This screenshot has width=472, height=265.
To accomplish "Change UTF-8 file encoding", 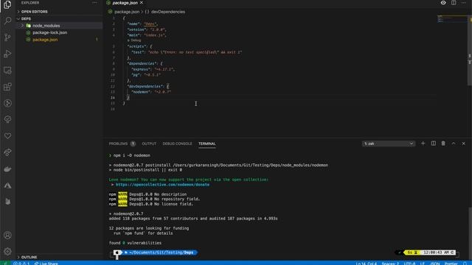I will 409,264.
